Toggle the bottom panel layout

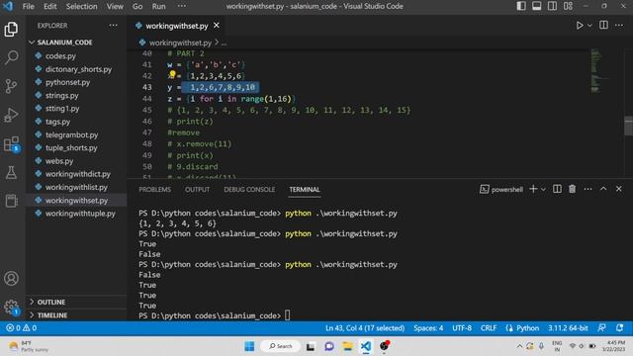tap(536, 6)
